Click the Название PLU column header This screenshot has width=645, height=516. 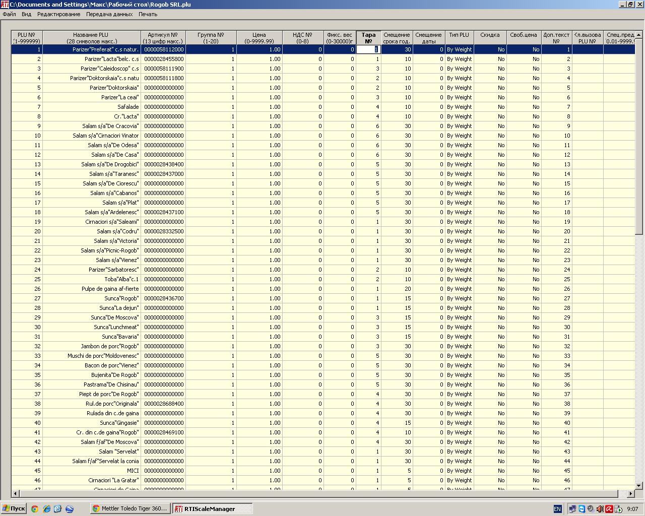tap(91, 38)
